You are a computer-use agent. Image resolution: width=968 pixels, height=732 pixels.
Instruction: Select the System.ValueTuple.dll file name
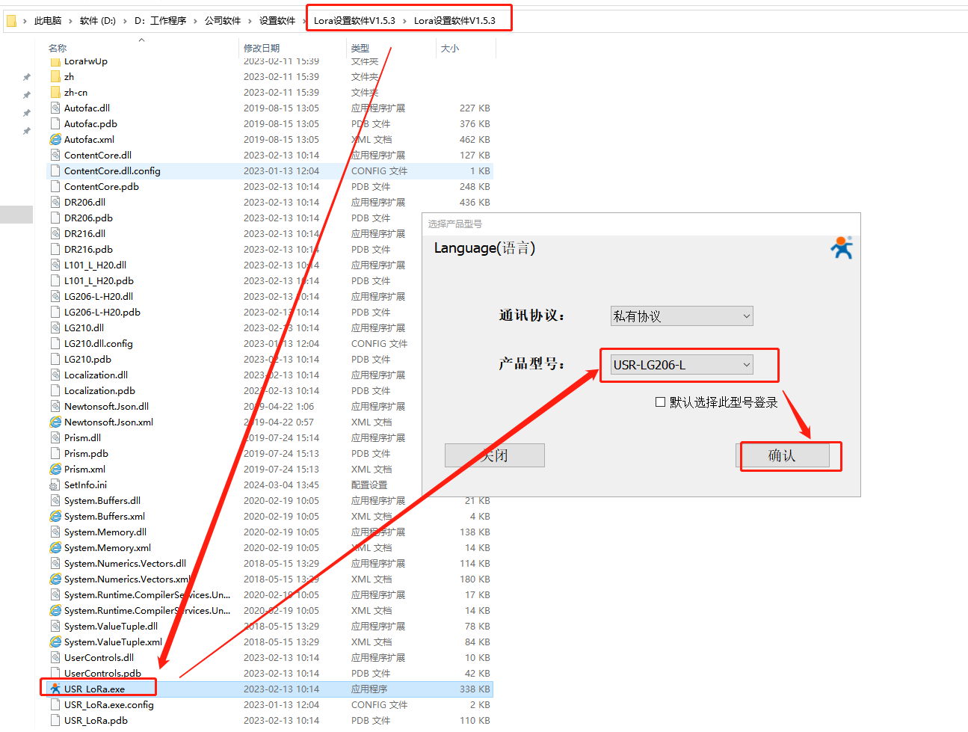(111, 627)
